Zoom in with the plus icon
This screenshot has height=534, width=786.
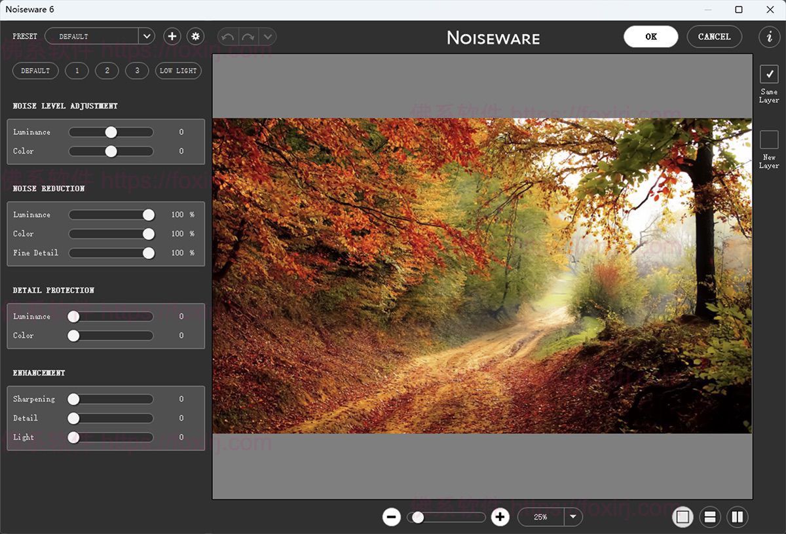[500, 517]
